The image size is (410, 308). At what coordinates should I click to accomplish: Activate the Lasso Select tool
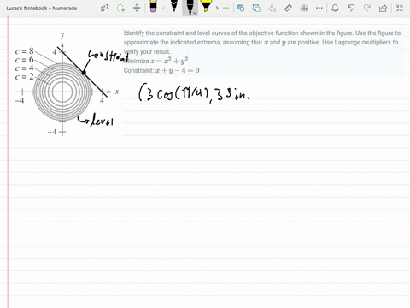tap(120, 8)
